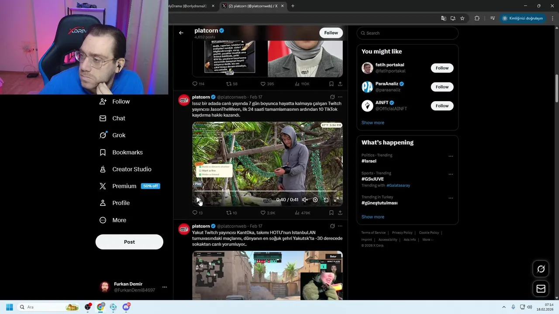559x314 pixels.
Task: Repost the JasonTheWeen post with 10 reposts
Action: [x=231, y=213]
